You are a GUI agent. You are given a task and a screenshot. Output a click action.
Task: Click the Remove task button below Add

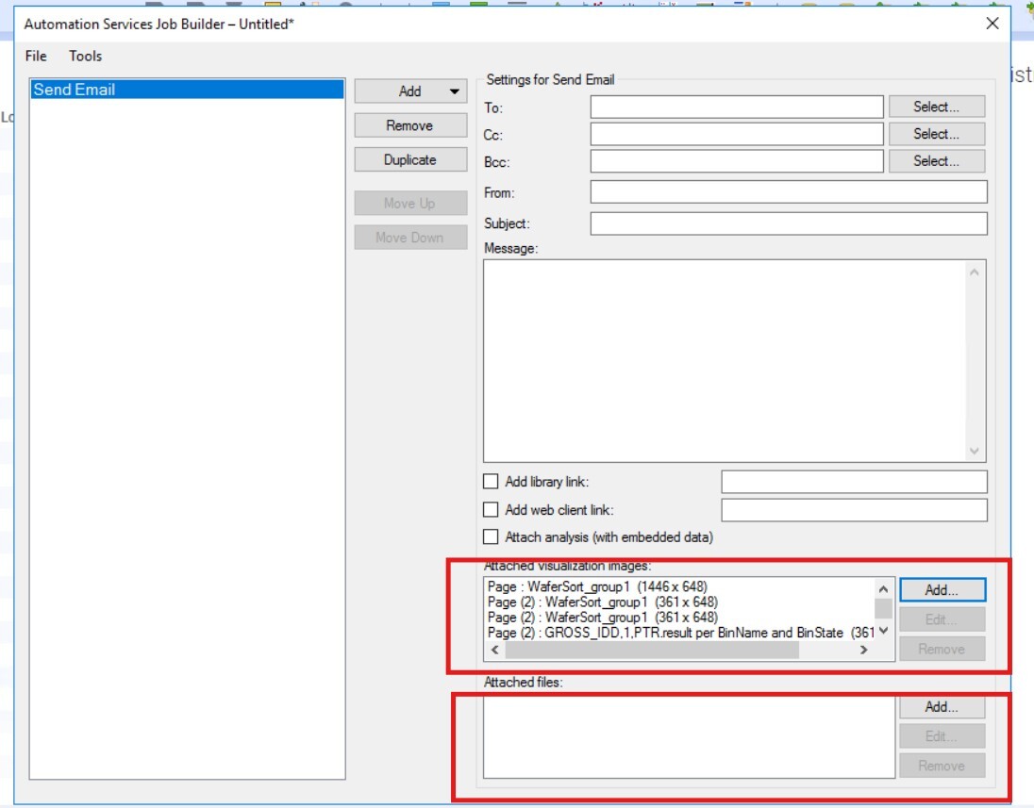pyautogui.click(x=410, y=125)
